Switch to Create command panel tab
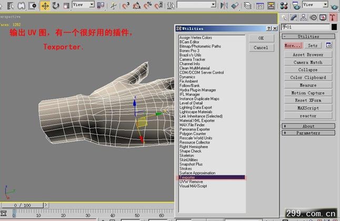This screenshot has height=221, width=340. (284, 17)
